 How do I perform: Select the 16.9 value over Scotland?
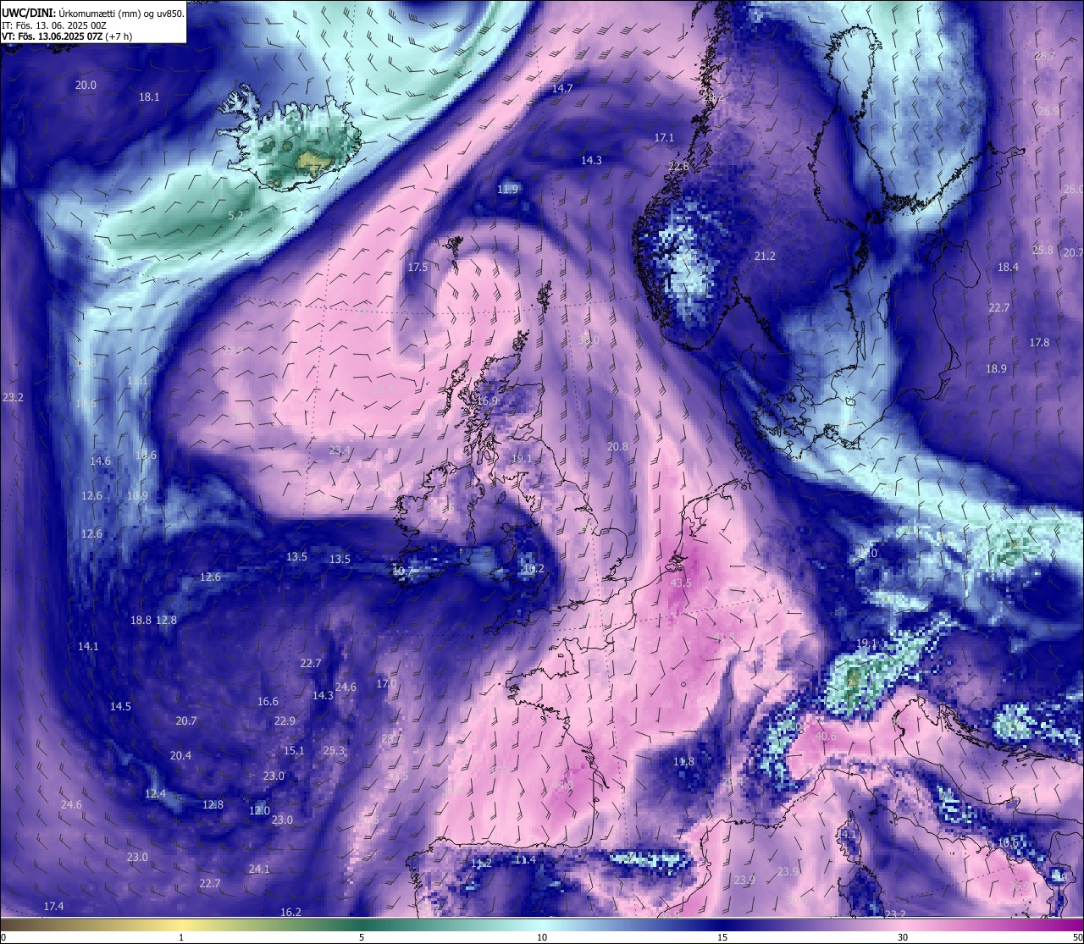tap(487, 401)
